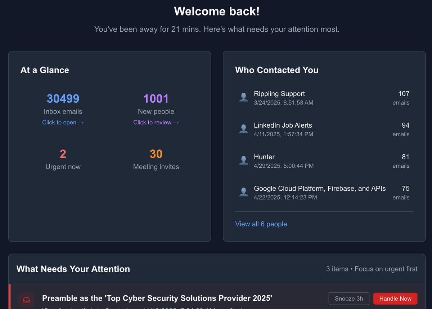
Task: Select the Hunter contact name
Action: pos(264,157)
